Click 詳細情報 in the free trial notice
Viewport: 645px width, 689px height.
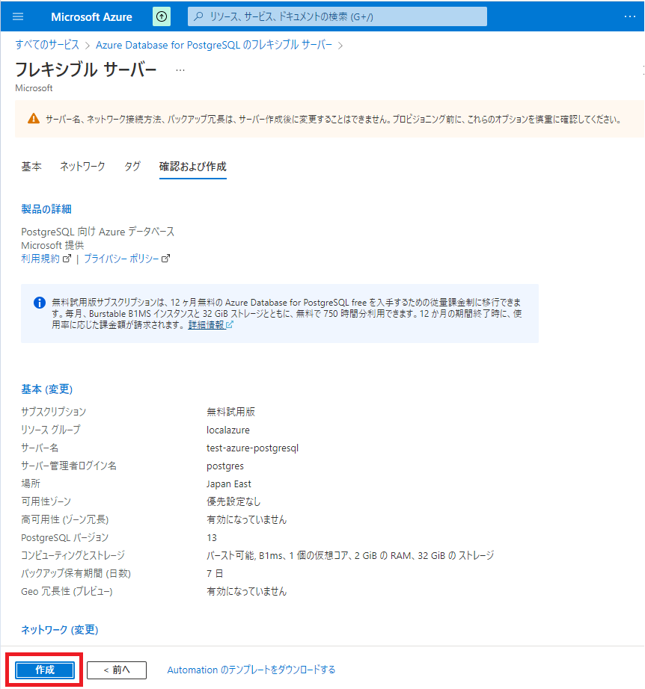(x=207, y=325)
